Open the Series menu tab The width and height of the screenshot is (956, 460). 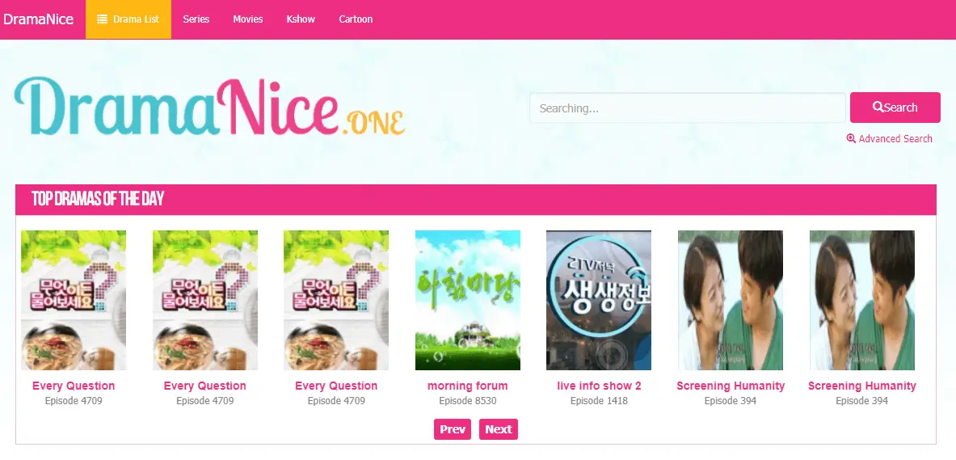tap(196, 19)
